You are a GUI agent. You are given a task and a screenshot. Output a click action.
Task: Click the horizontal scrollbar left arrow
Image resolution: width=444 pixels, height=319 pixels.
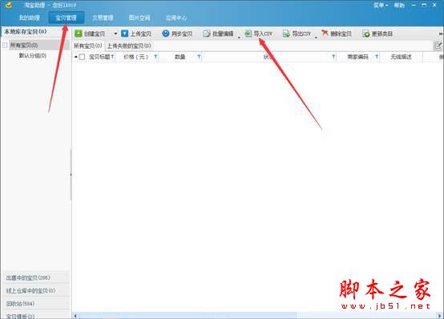click(75, 315)
